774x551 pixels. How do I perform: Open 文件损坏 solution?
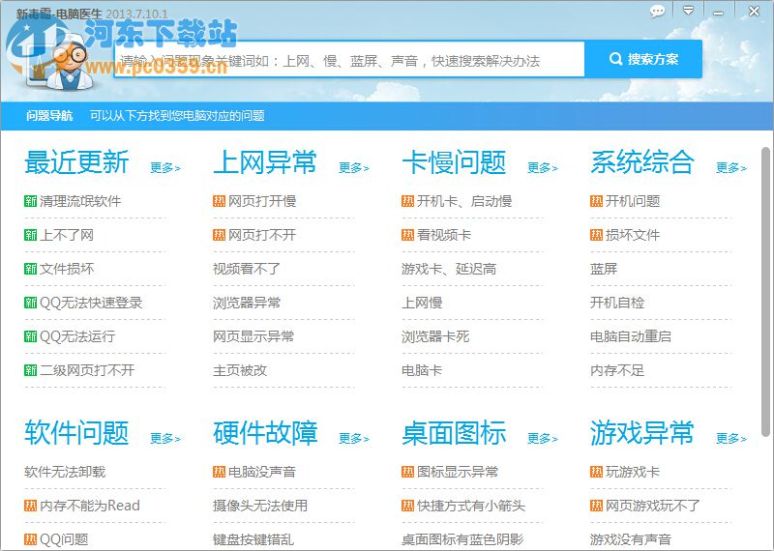67,269
